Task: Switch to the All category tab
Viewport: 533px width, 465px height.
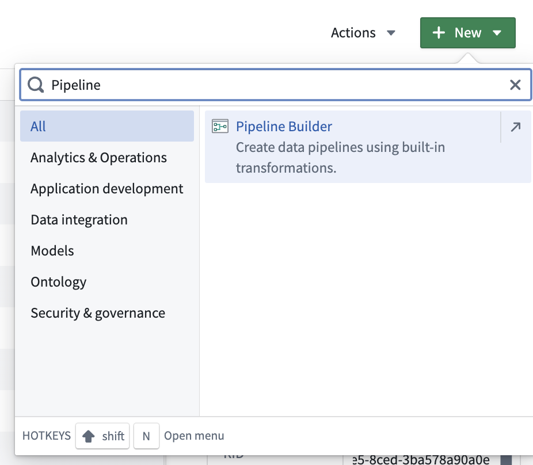Action: [38, 126]
